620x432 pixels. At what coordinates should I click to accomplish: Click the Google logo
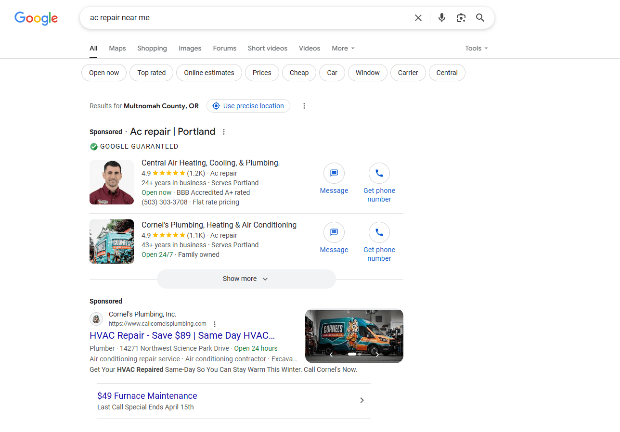36,18
